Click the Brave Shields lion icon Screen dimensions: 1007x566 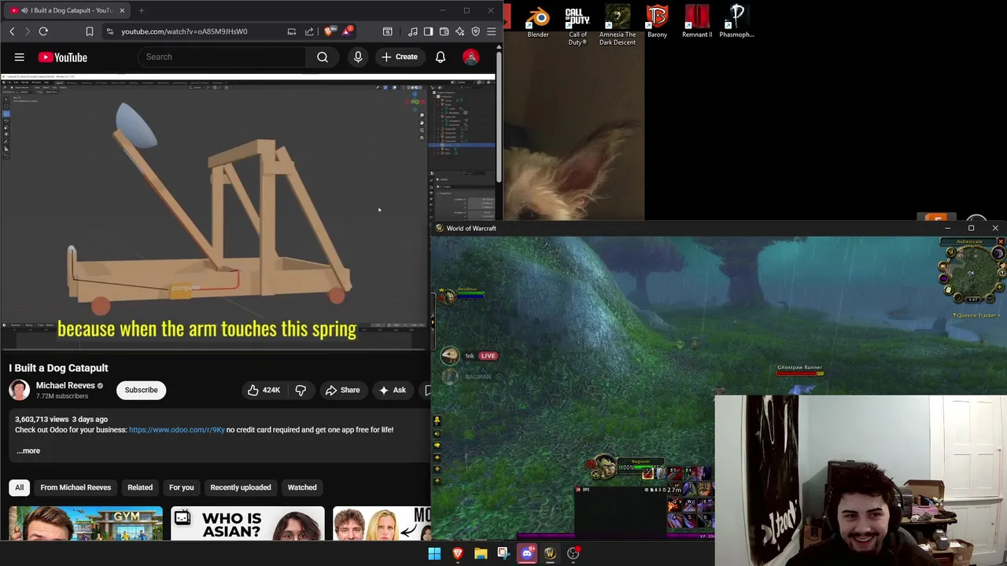(329, 31)
